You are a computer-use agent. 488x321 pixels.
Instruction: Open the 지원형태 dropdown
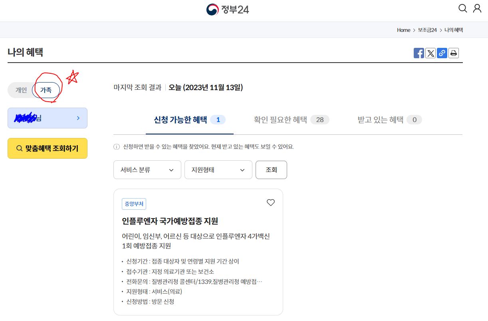pos(218,169)
